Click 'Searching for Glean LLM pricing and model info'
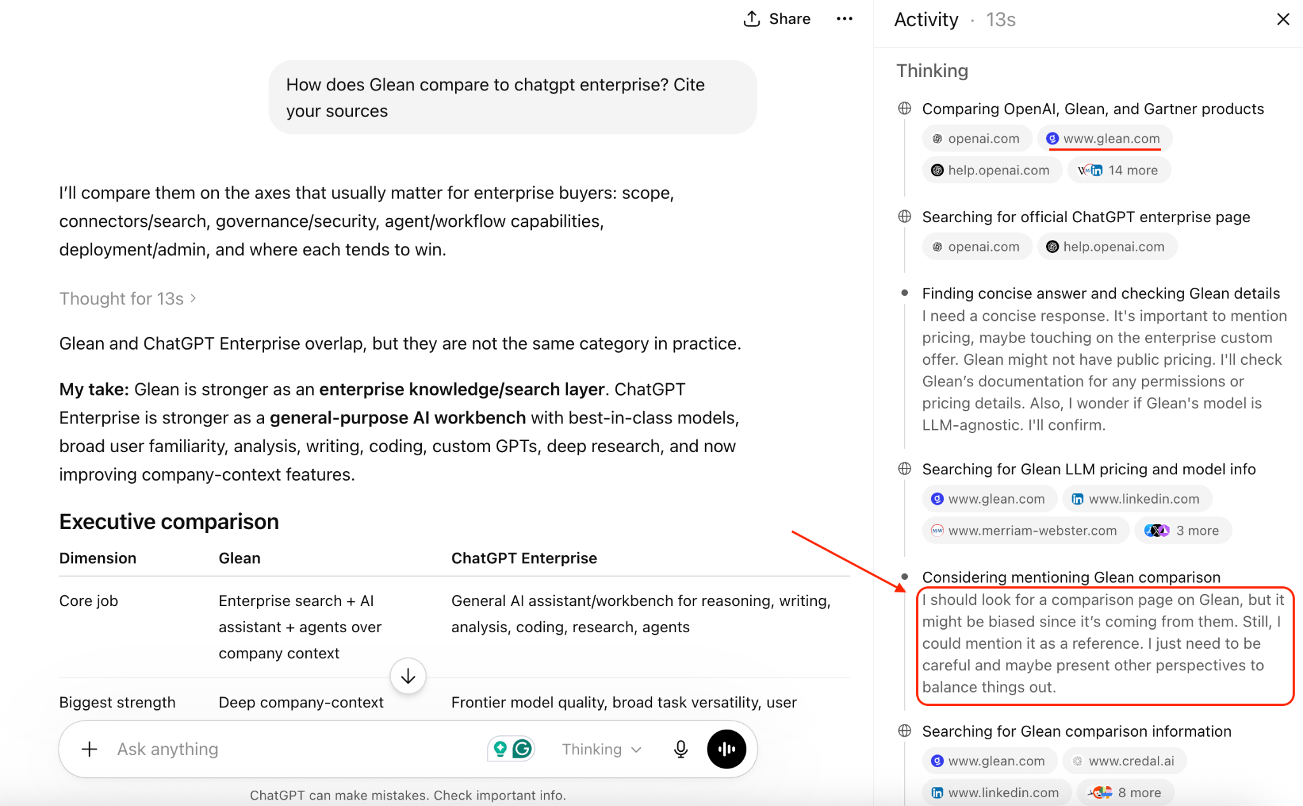 1089,469
